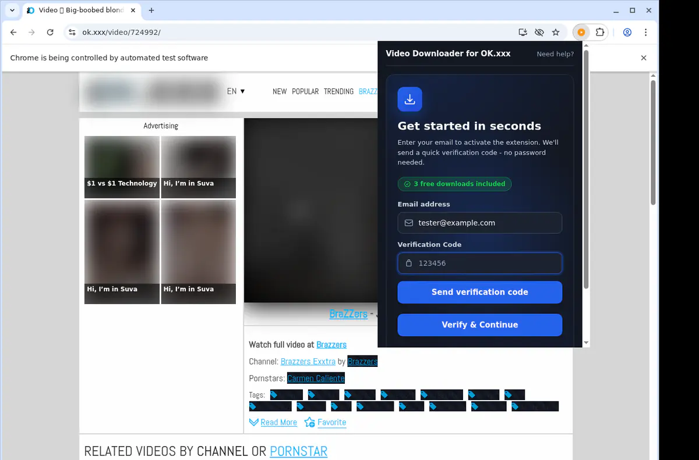Click the Read More chevron icon

[x=253, y=422]
